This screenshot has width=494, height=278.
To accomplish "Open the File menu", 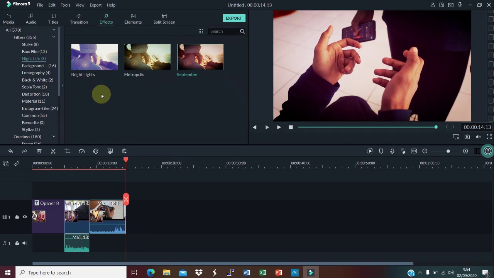I will (x=40, y=5).
